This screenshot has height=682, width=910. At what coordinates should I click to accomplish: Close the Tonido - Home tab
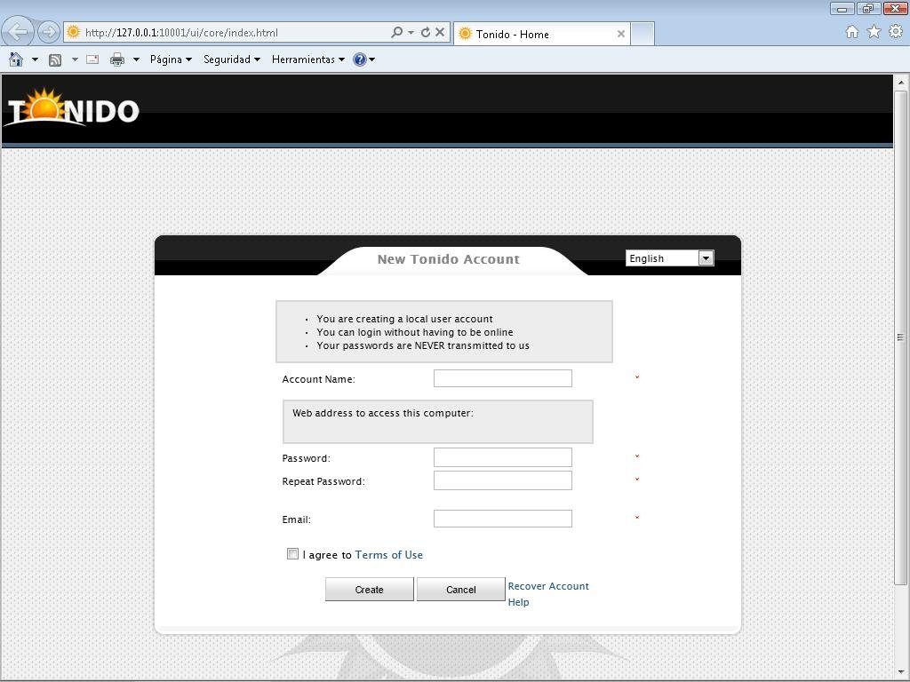click(x=621, y=34)
